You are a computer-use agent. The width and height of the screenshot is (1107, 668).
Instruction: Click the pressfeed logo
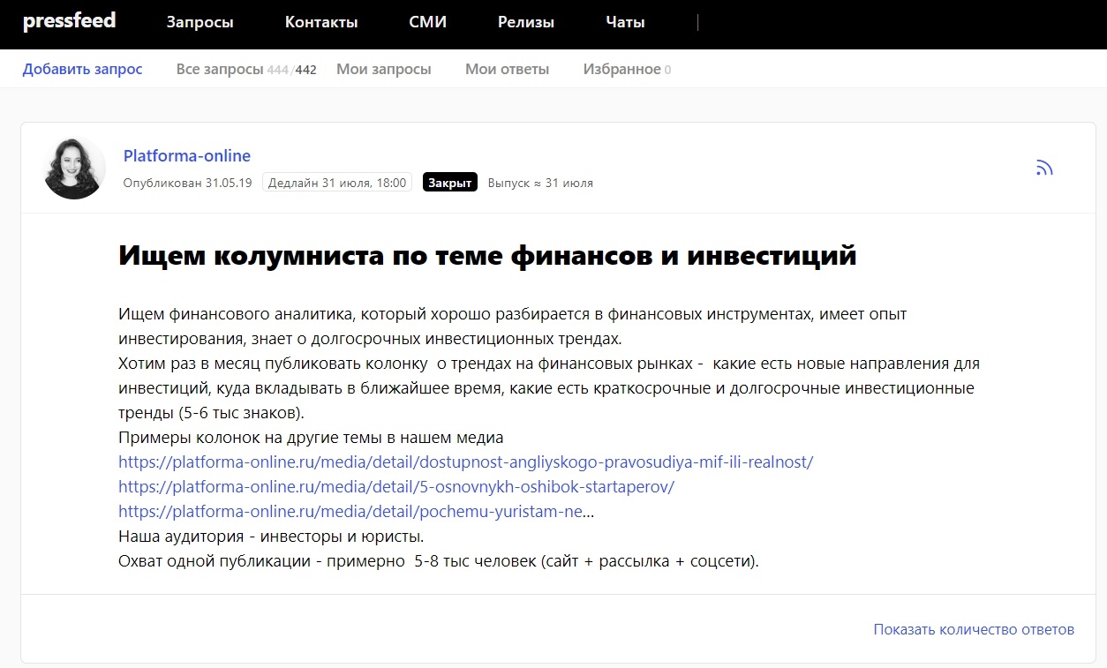coord(69,22)
